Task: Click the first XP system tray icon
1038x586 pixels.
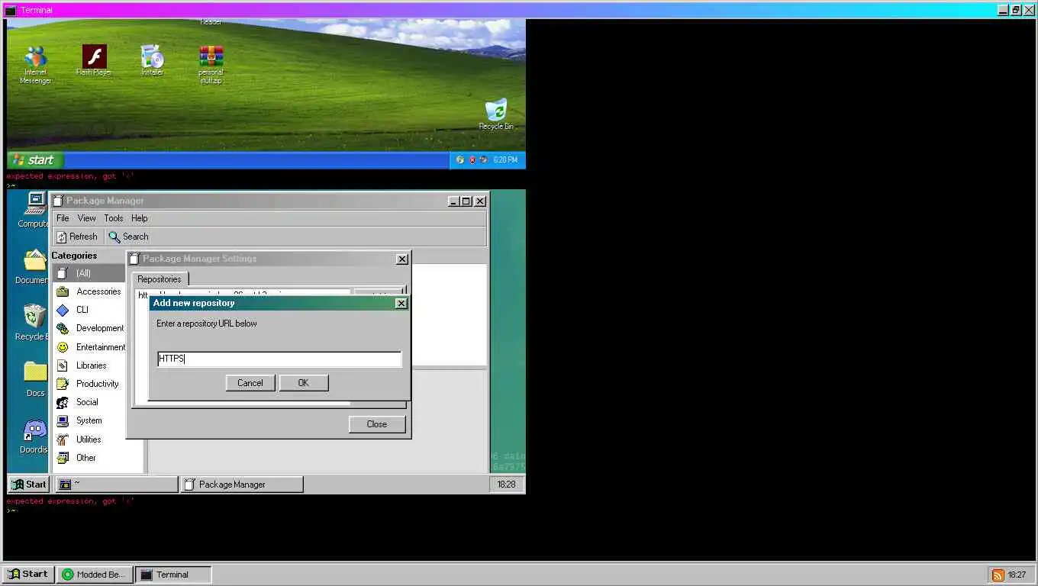Action: (x=459, y=160)
